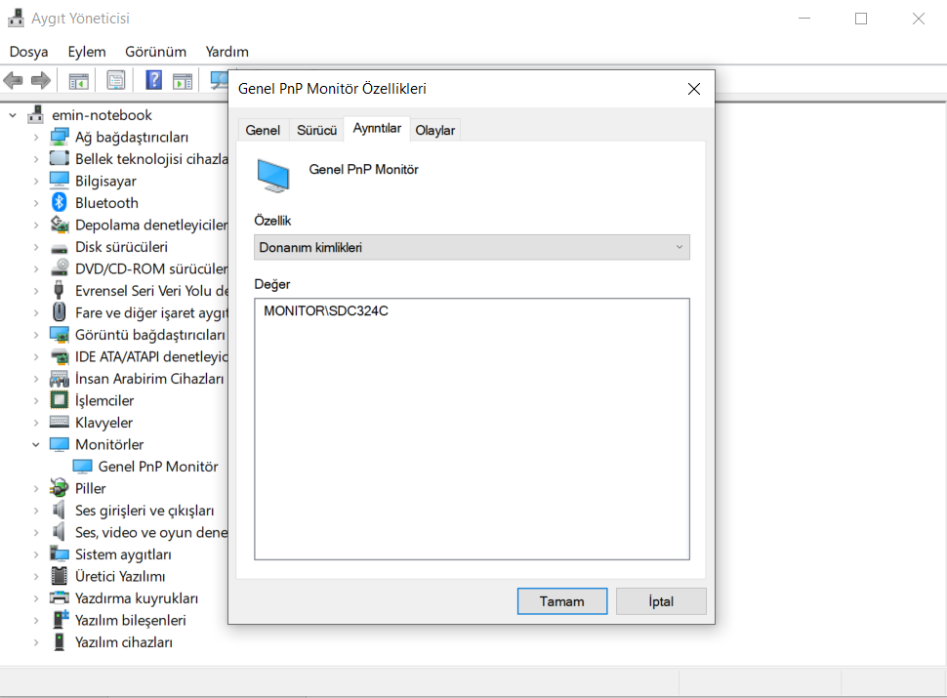This screenshot has height=698, width=947.
Task: Click the Bilgisayar category icon
Action: pyautogui.click(x=60, y=181)
